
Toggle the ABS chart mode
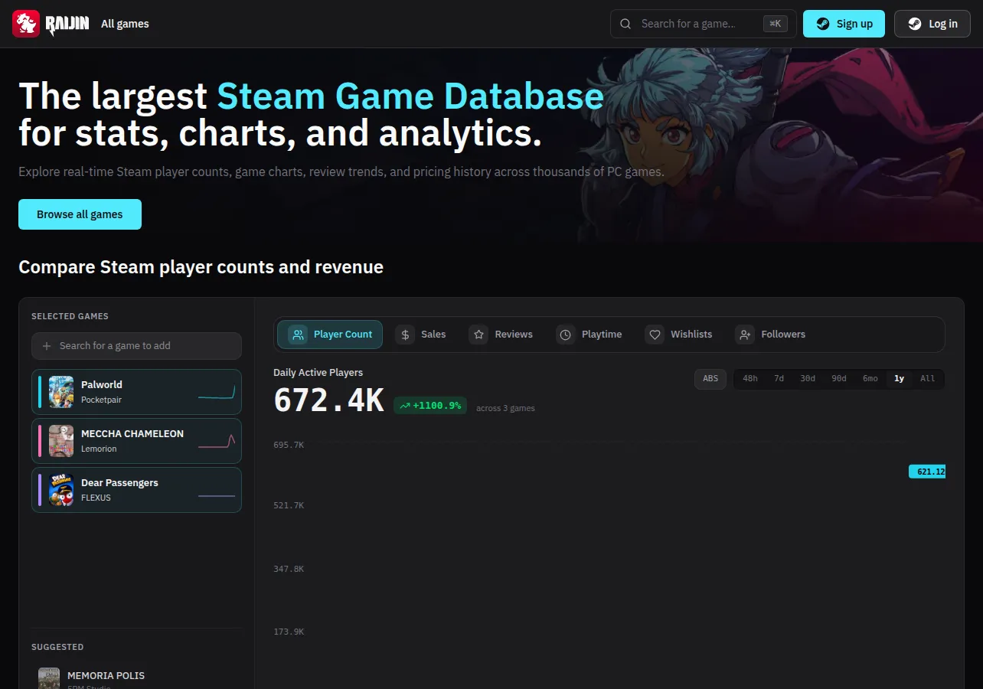(710, 379)
